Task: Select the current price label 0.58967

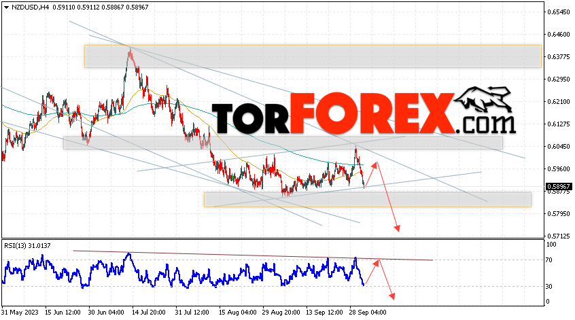Action: click(559, 187)
